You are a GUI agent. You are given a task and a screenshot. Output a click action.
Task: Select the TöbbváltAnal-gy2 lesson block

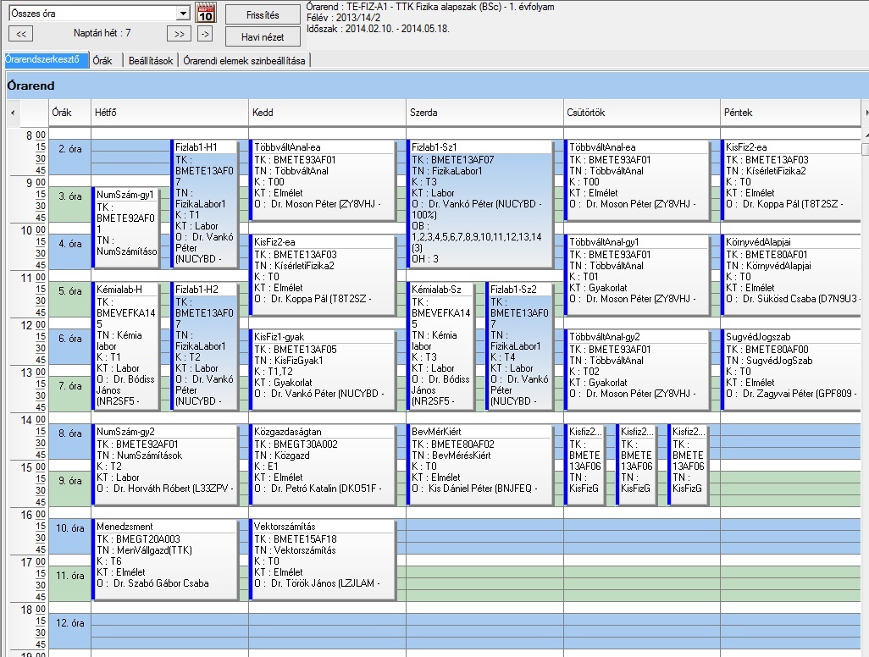(x=637, y=369)
